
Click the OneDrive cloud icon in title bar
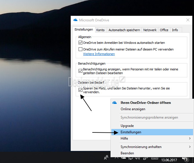coord(75,20)
